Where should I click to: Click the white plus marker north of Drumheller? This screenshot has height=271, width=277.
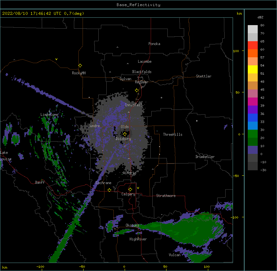coord(197,121)
